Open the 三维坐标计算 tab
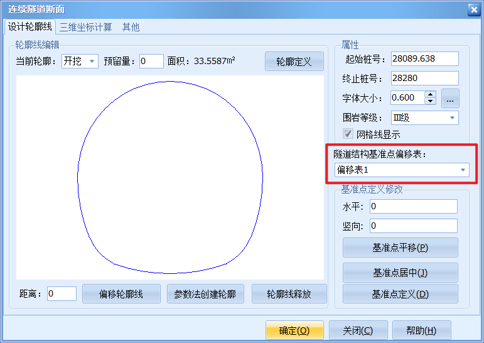This screenshot has width=484, height=343. pos(86,27)
